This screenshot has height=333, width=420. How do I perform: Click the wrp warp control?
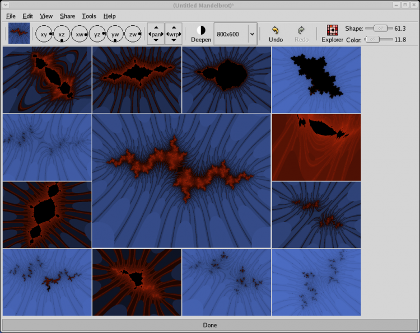tap(174, 34)
